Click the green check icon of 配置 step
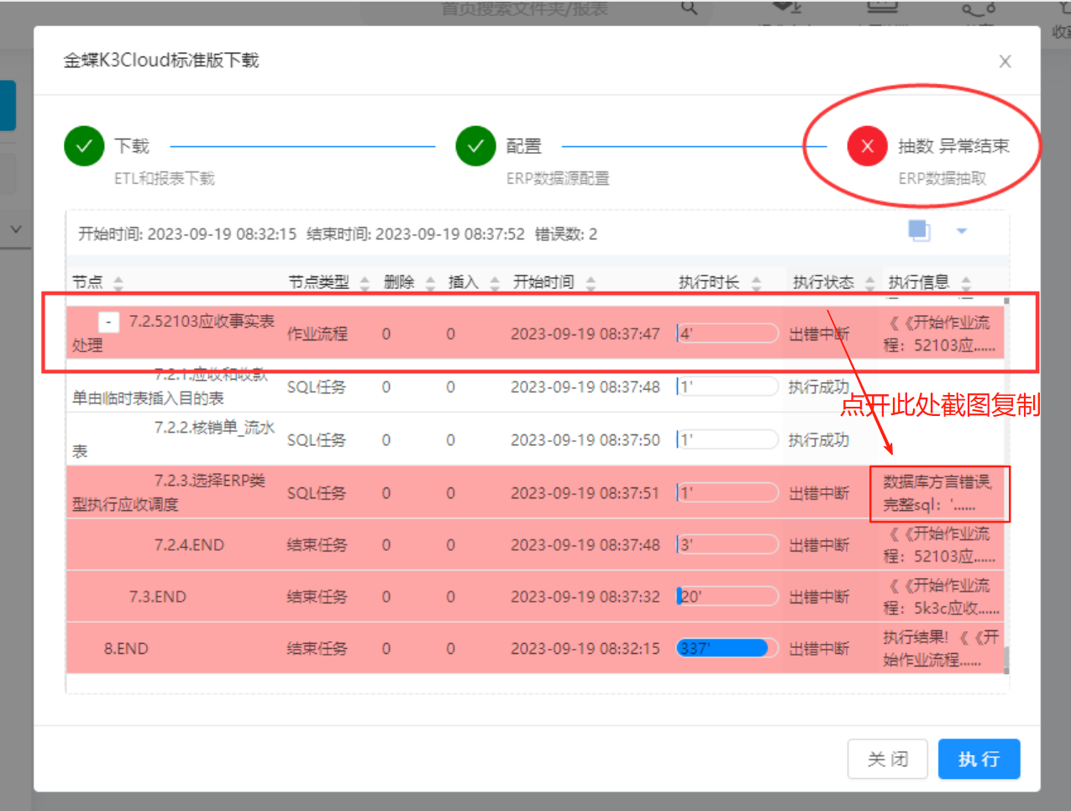Viewport: 1071px width, 811px height. (475, 146)
